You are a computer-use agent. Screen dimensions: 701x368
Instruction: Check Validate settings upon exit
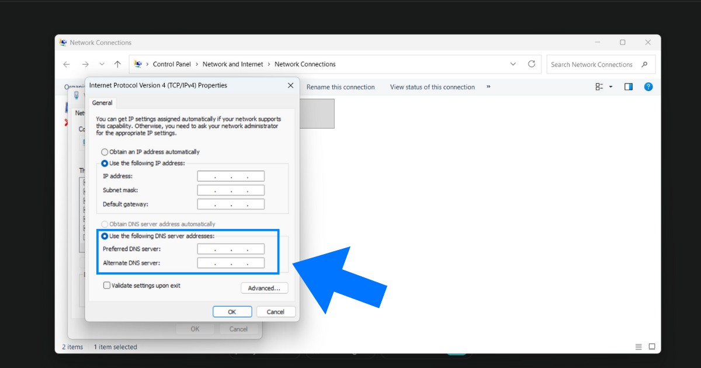coord(107,285)
